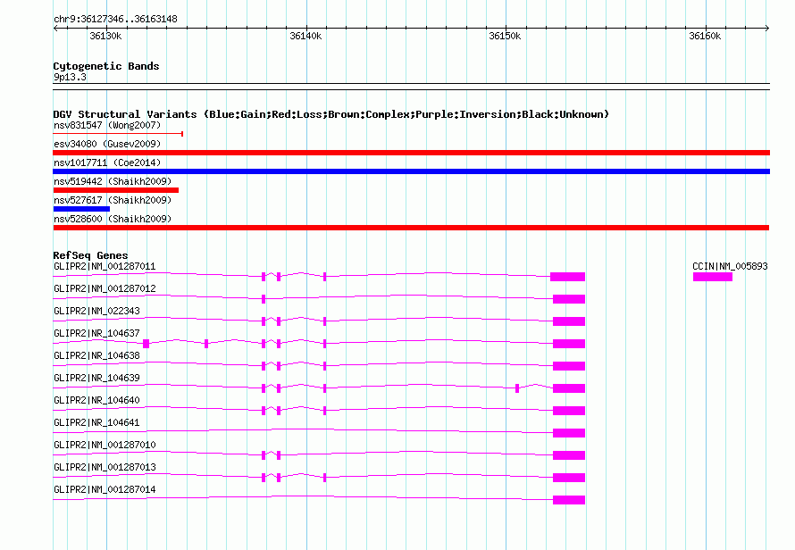Click the large exon block of GLIPR2|NR_104640
Viewport: 795px width, 550px height.
(569, 411)
